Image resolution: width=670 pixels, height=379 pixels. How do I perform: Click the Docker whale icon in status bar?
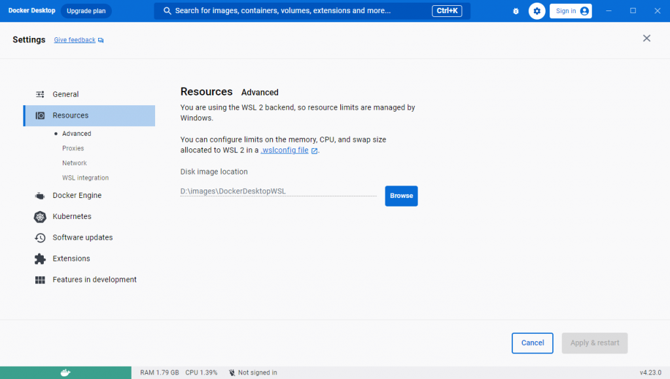(65, 372)
